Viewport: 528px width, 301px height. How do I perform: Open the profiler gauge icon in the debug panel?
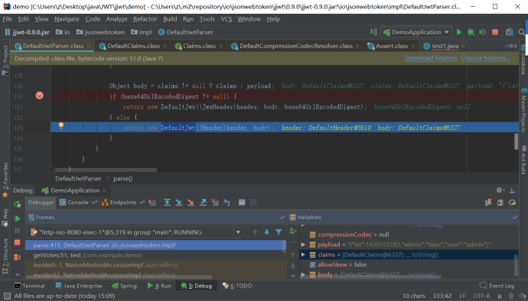(x=512, y=202)
